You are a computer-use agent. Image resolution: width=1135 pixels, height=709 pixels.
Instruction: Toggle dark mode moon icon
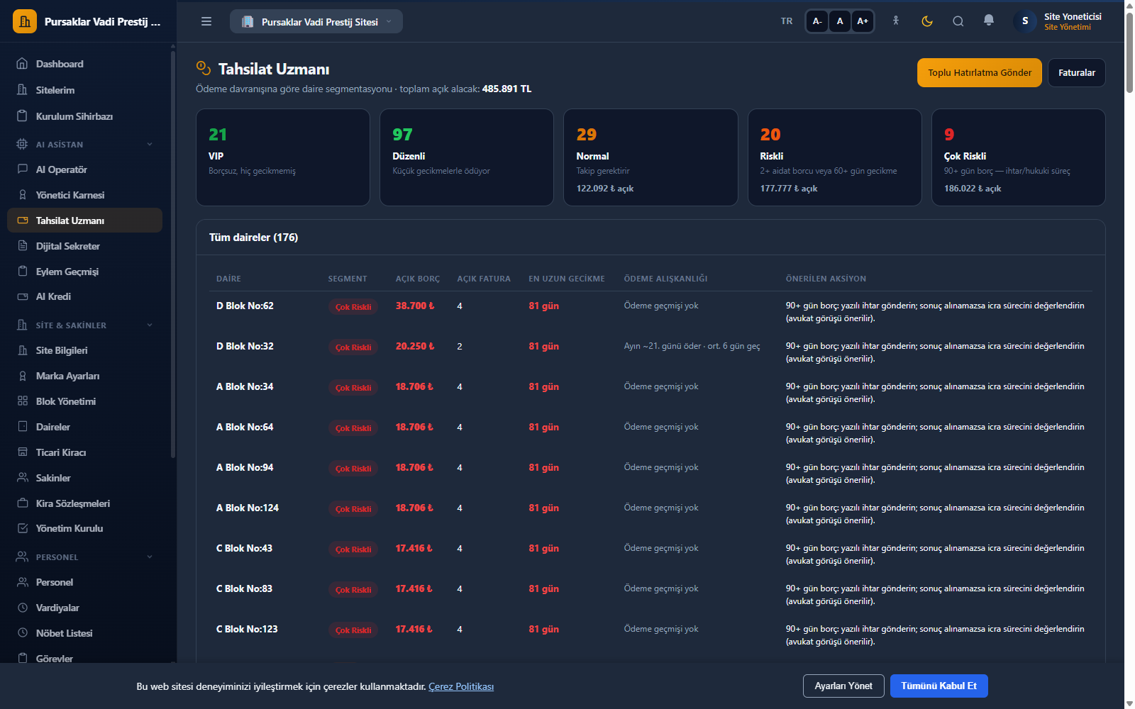[x=926, y=21]
